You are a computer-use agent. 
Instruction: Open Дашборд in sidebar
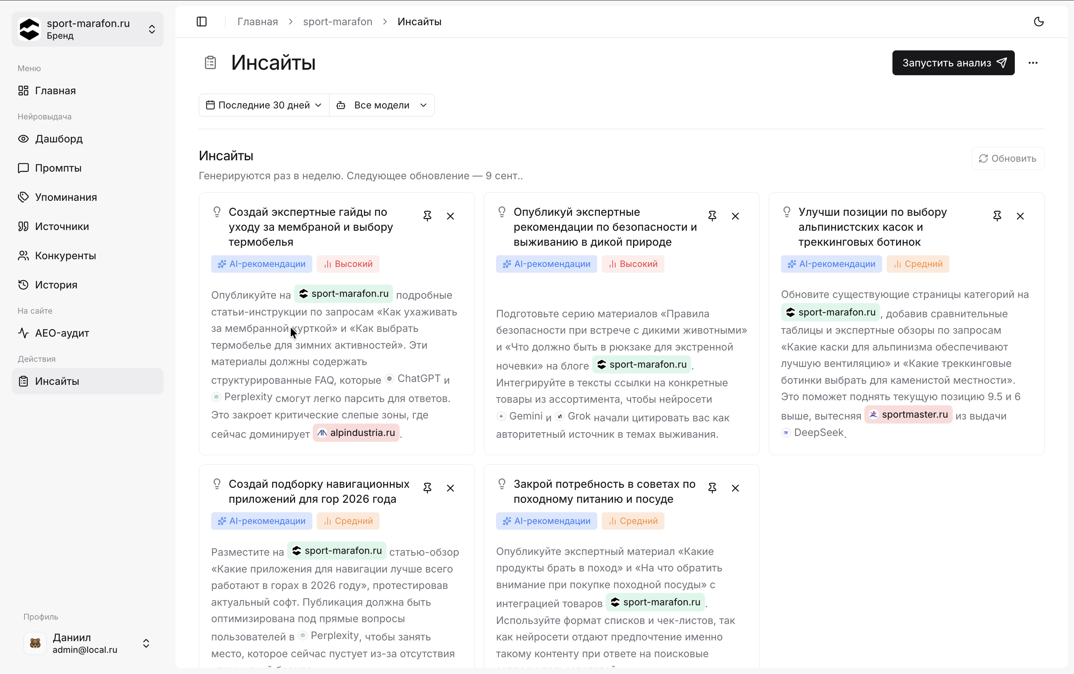point(87,139)
